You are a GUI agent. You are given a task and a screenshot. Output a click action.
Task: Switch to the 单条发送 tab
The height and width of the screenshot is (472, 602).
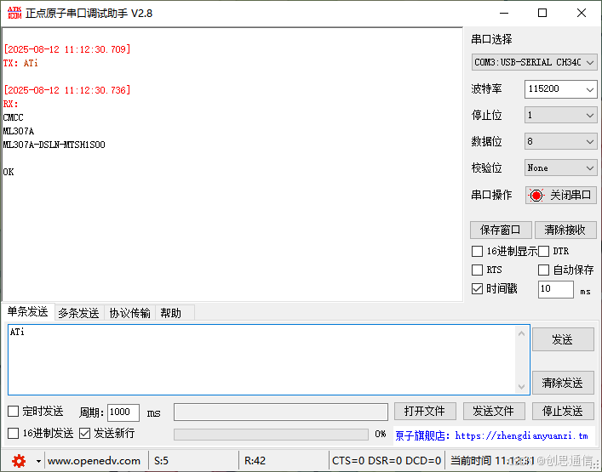[27, 312]
